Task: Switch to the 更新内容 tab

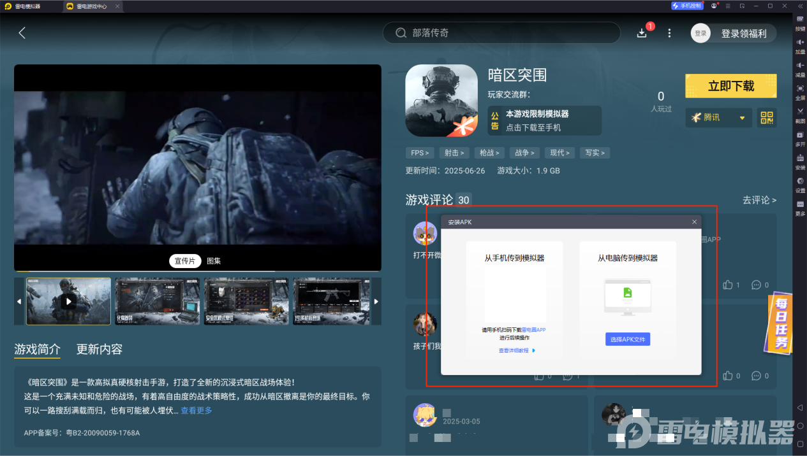Action: (99, 349)
